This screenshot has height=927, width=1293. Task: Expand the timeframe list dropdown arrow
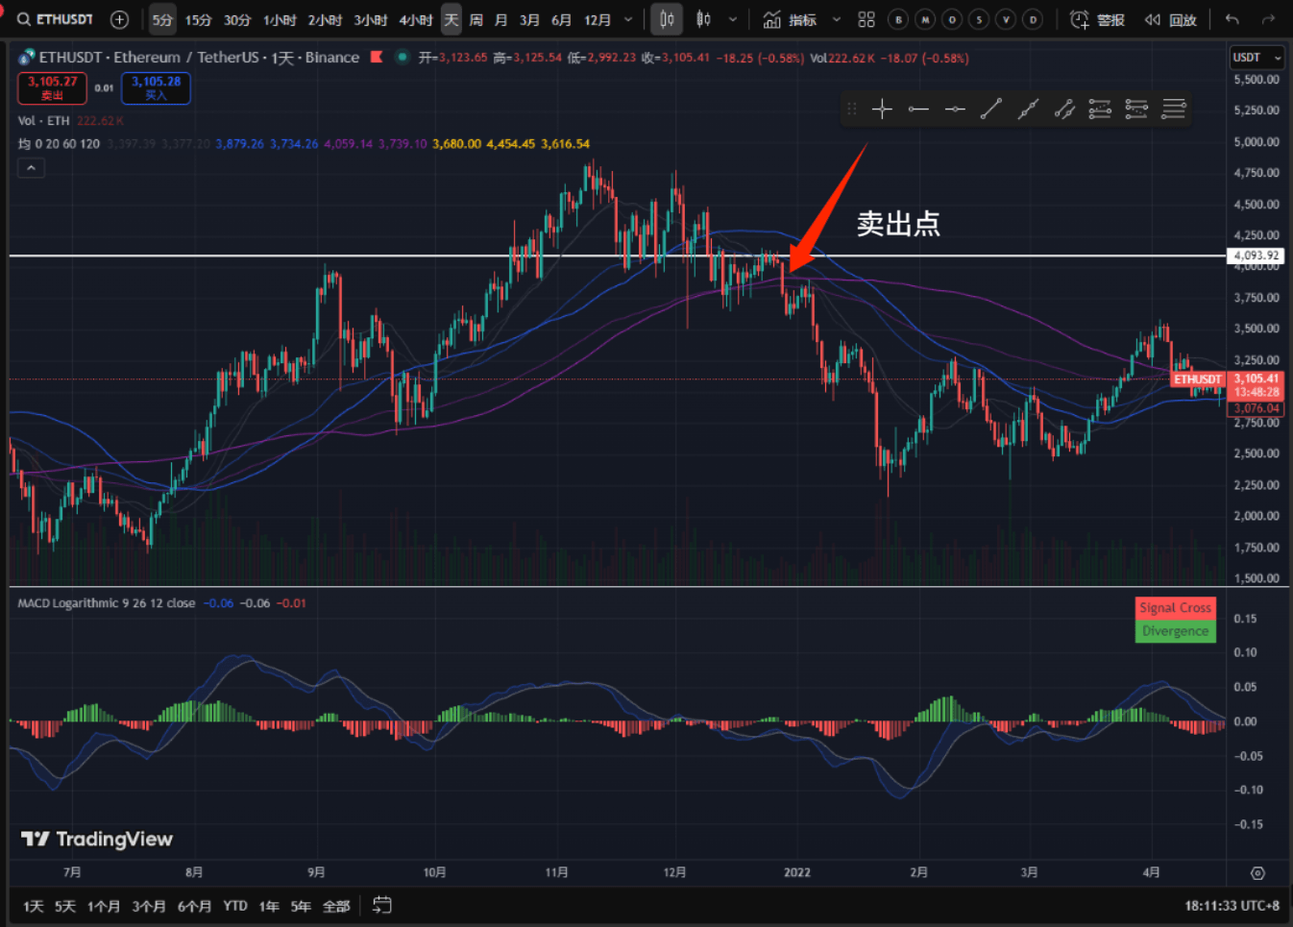[628, 19]
